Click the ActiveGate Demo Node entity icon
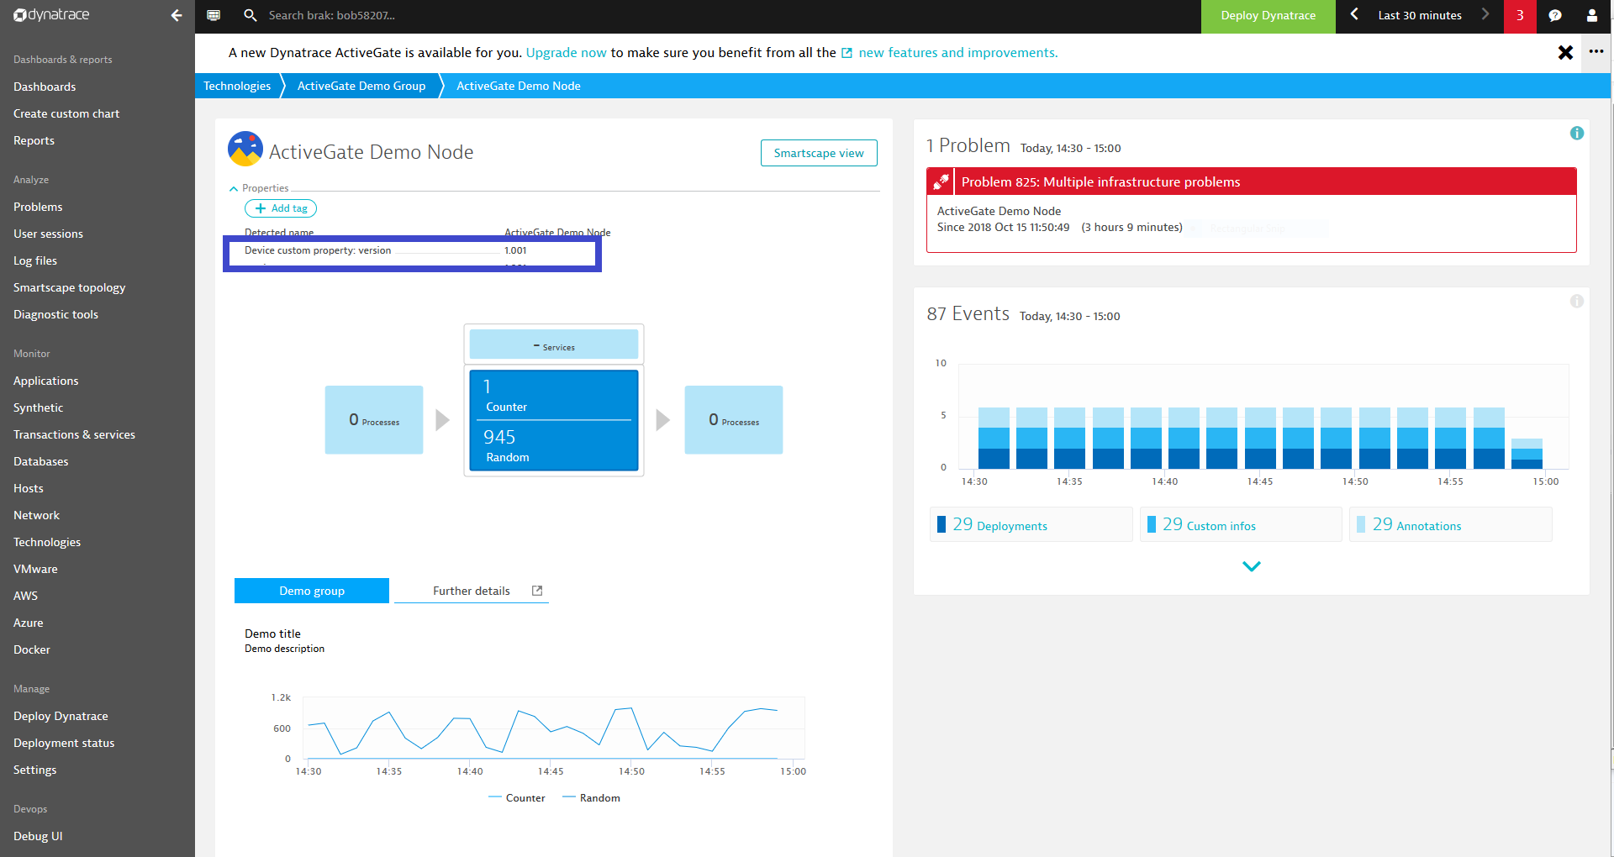The width and height of the screenshot is (1614, 857). pos(245,149)
